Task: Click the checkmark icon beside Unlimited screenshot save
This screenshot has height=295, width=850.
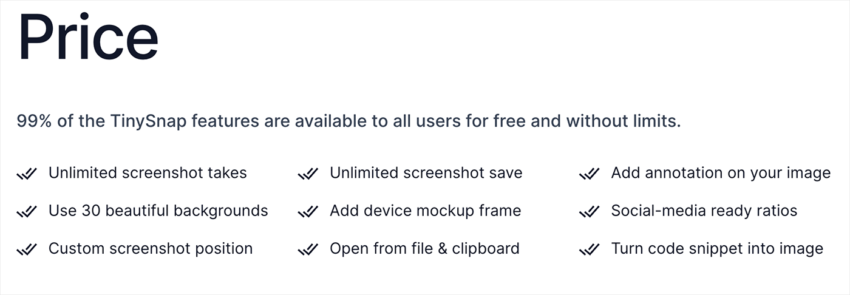Action: click(308, 174)
